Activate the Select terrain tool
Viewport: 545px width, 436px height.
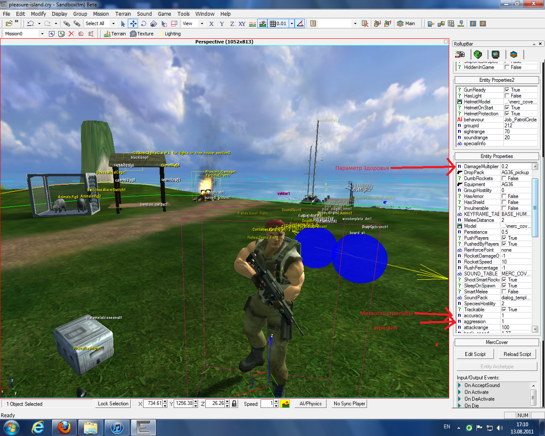coord(164,23)
